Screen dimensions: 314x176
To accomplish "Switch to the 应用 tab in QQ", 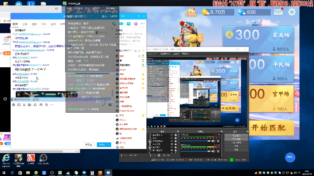I will [53, 24].
